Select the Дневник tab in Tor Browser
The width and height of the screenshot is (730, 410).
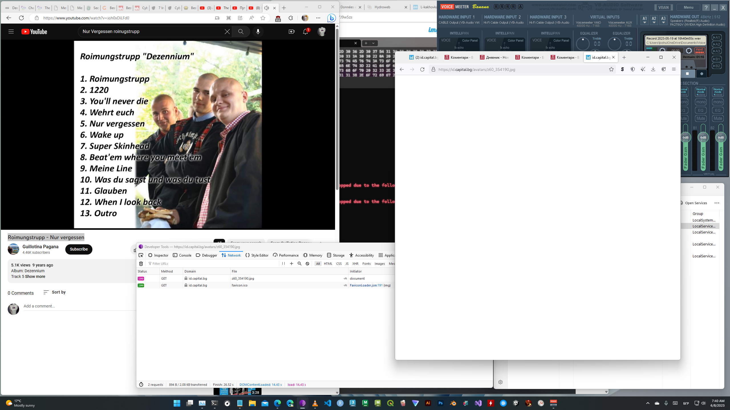coord(495,58)
